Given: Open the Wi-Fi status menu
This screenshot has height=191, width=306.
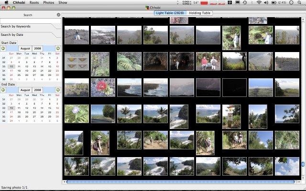Looking at the screenshot, I should tap(259, 2).
